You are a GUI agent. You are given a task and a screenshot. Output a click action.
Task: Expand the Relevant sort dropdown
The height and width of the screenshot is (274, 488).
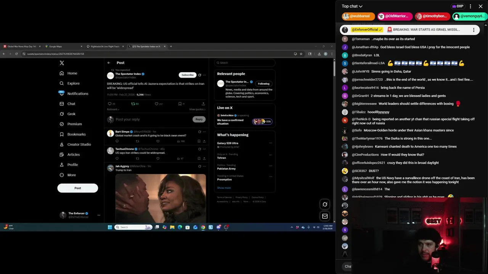tap(113, 109)
